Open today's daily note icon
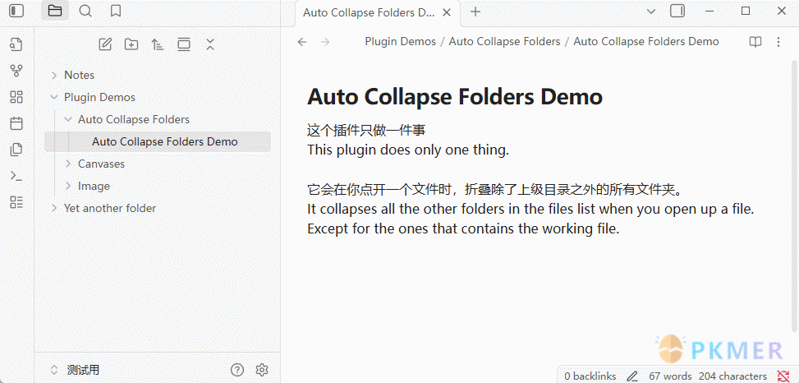Viewport: 799px width, 383px height. 16,123
